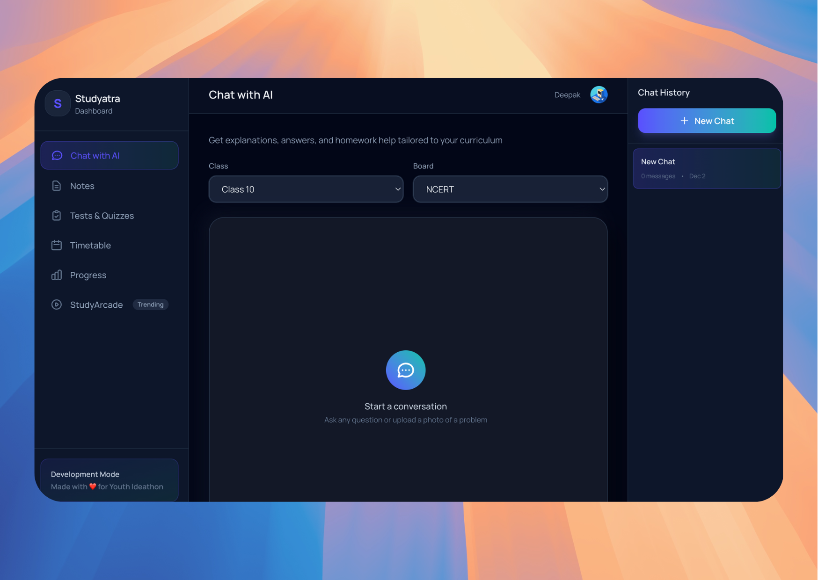Screen dimensions: 818x580
Task: Click the plus icon in New Chat
Action: pyautogui.click(x=684, y=121)
